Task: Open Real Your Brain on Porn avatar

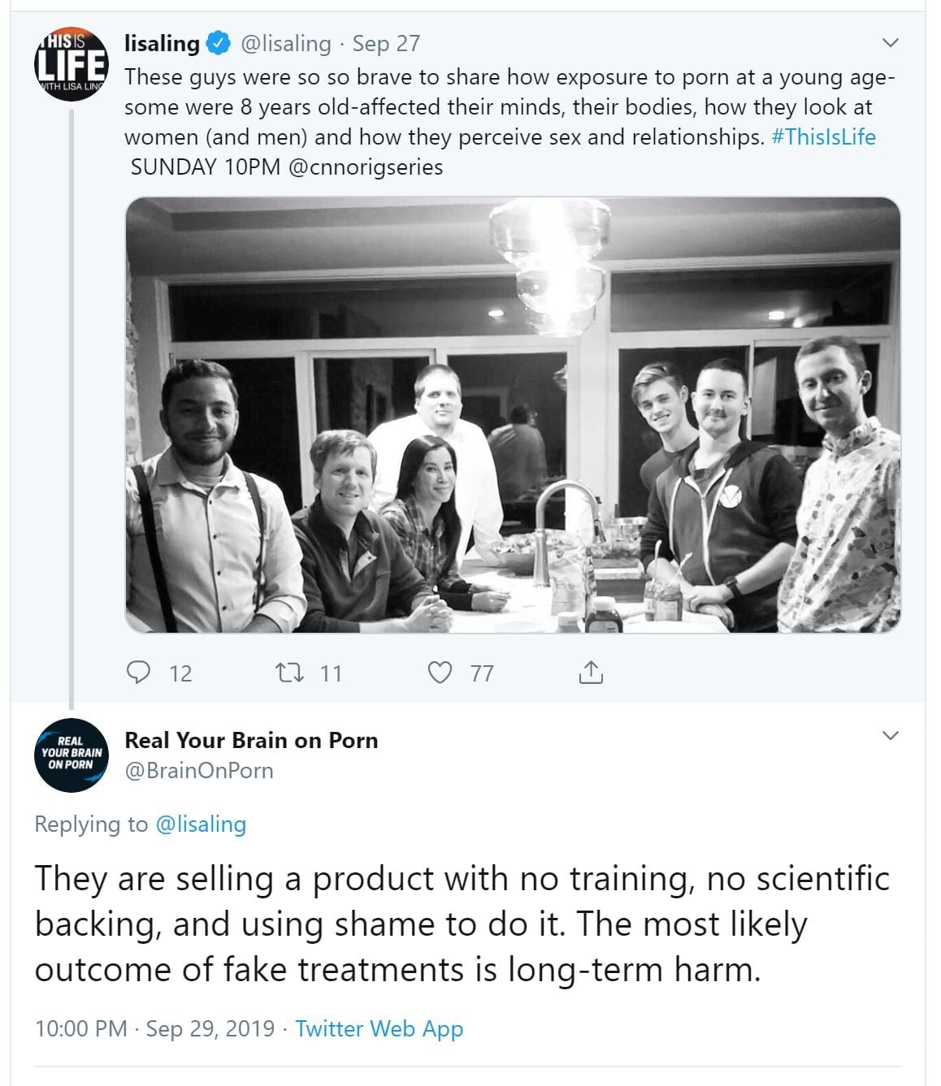Action: (x=72, y=755)
